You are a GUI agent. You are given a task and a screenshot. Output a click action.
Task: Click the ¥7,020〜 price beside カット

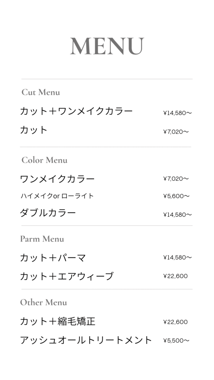click(176, 132)
